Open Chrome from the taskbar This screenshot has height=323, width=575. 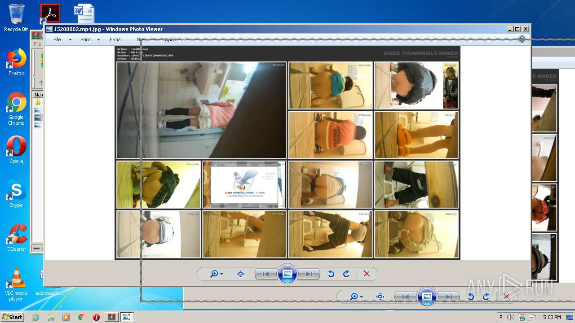[81, 317]
